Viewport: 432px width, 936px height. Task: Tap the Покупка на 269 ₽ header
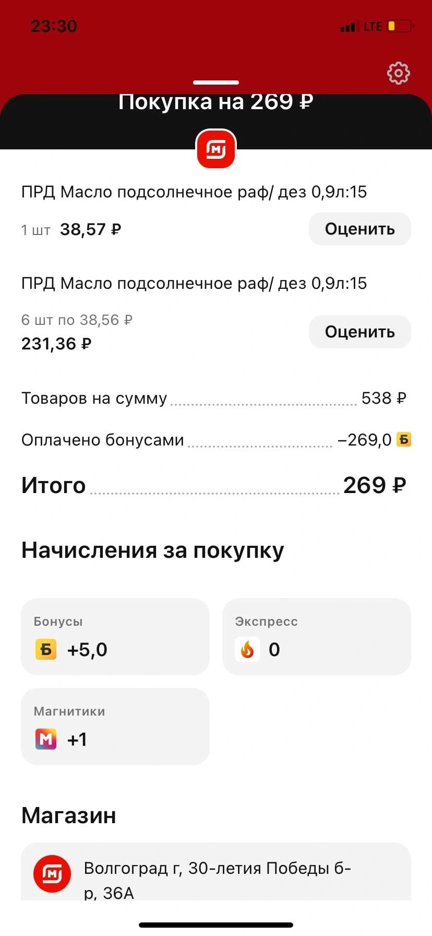click(215, 102)
